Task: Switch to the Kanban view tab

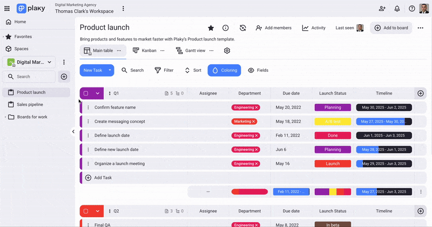Action: [x=145, y=51]
